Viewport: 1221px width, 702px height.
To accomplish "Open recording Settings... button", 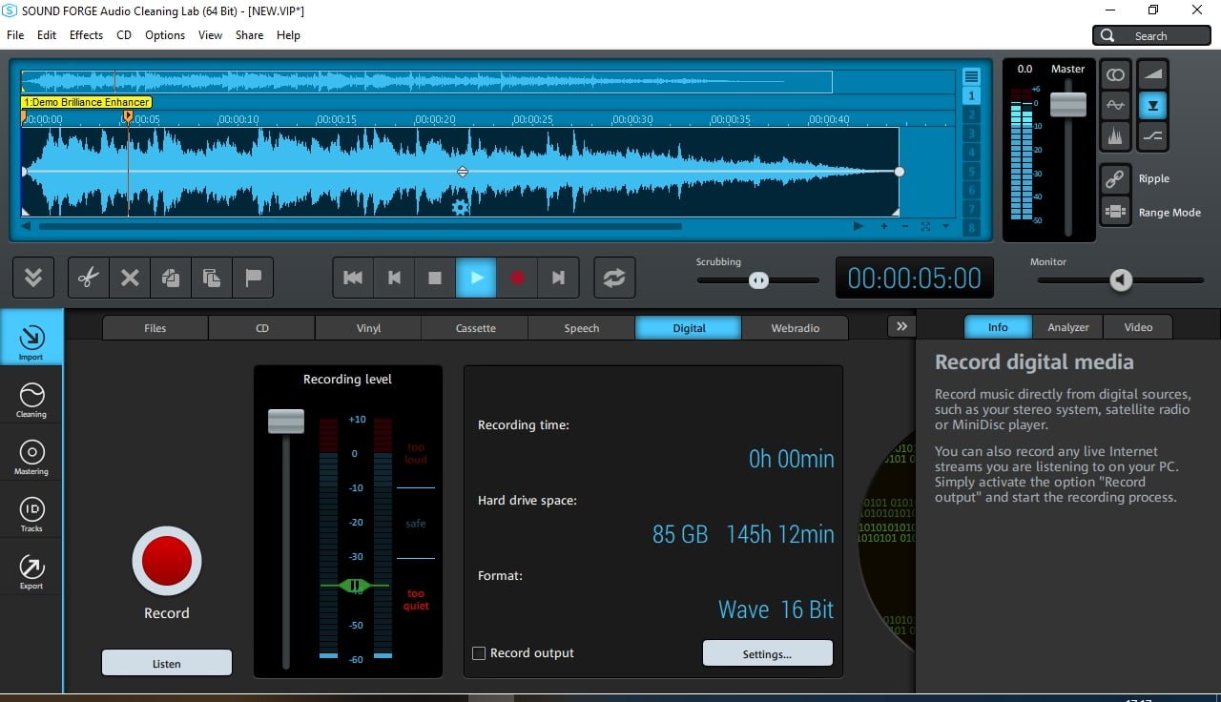I will click(x=767, y=653).
